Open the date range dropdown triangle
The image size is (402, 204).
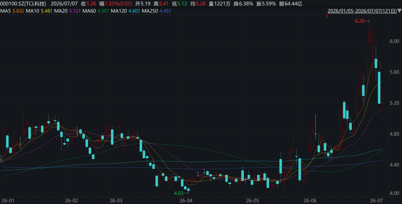tap(399, 11)
